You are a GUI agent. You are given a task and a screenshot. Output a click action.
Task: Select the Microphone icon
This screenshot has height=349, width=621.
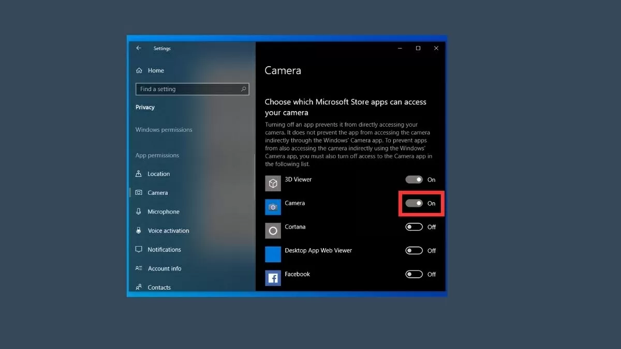139,211
